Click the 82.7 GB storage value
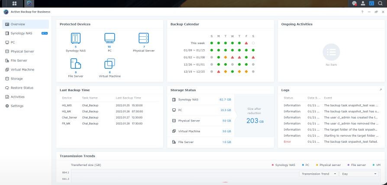The image size is (387, 185). tap(226, 100)
